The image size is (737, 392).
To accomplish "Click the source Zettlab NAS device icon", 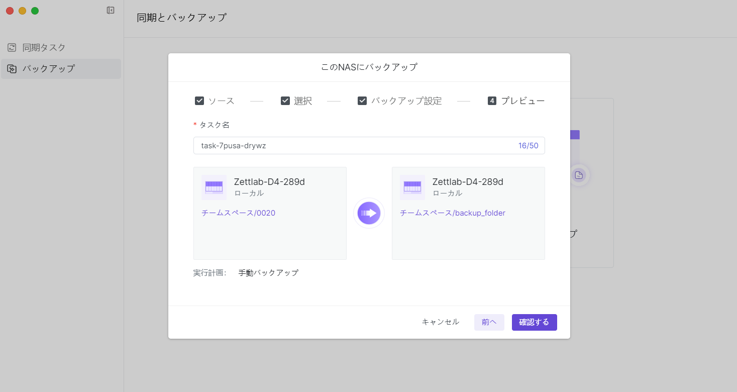I will [214, 187].
